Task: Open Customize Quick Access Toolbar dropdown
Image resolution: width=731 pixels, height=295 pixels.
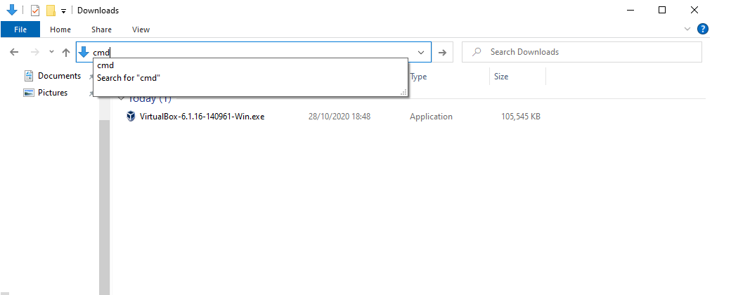Action: point(63,11)
